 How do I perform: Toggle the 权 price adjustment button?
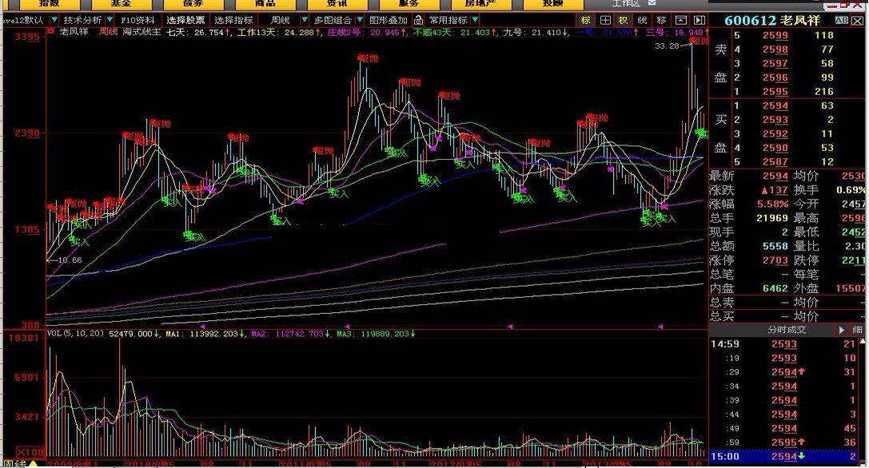pos(624,20)
